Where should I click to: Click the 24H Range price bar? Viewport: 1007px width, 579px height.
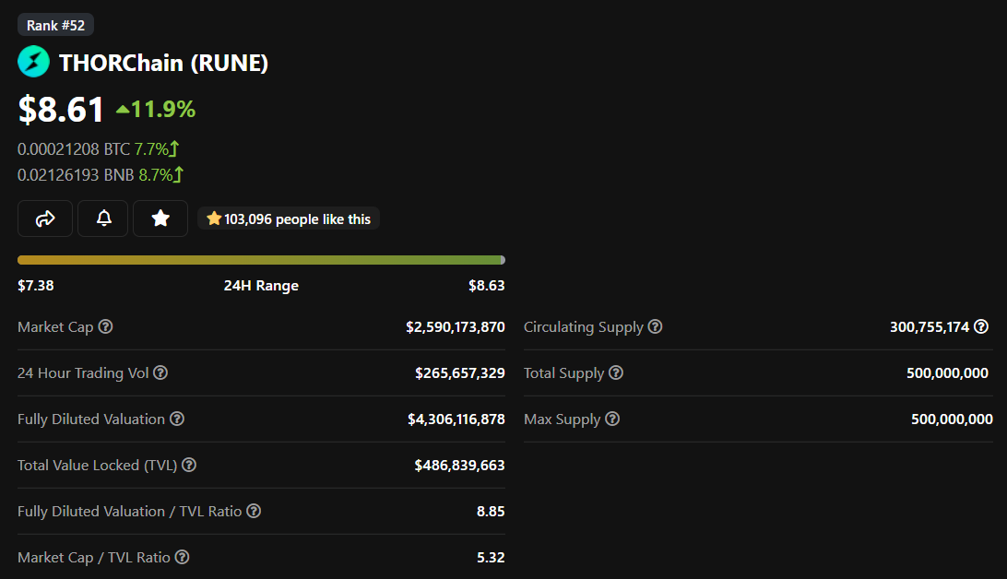(x=261, y=260)
